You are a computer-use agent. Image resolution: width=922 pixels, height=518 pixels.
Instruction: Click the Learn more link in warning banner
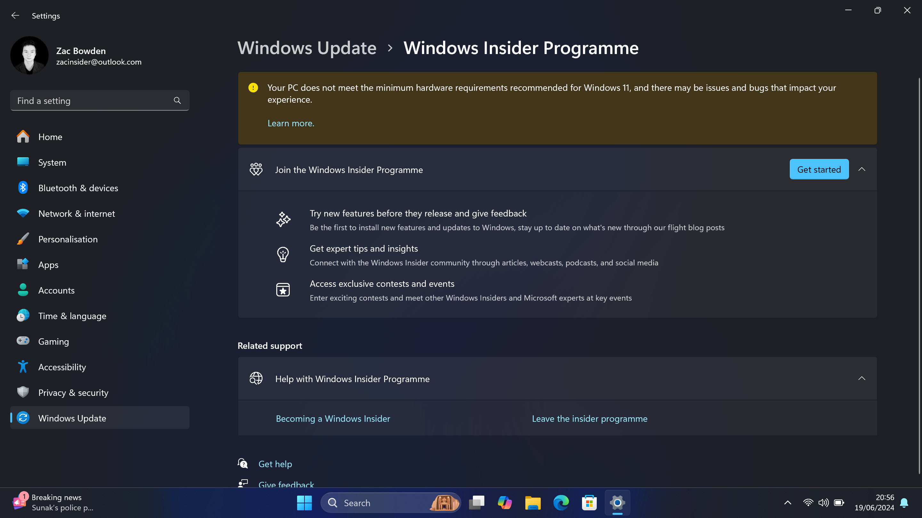click(291, 123)
